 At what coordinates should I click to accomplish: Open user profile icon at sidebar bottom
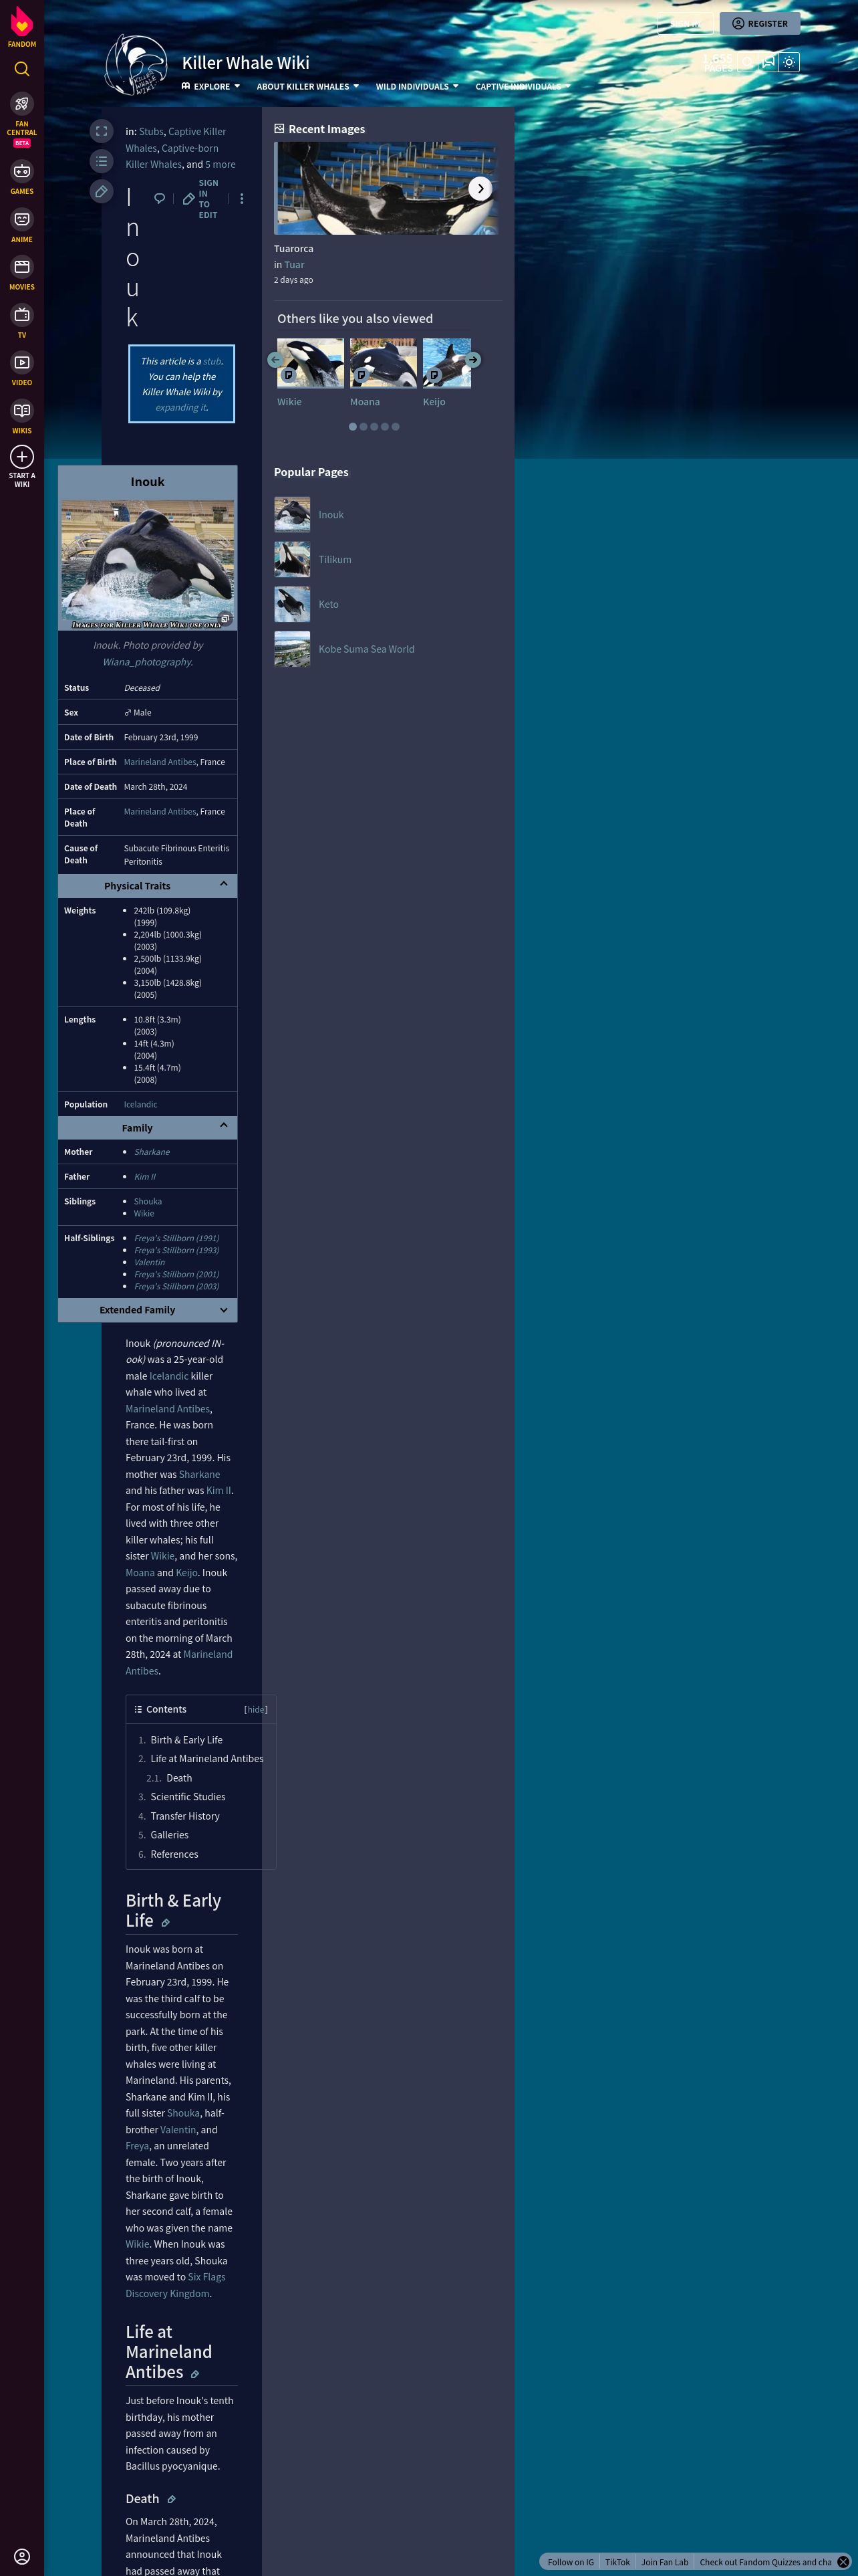pos(22,2556)
